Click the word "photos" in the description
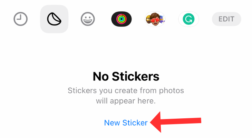The height and width of the screenshot is (138, 252). (x=172, y=91)
